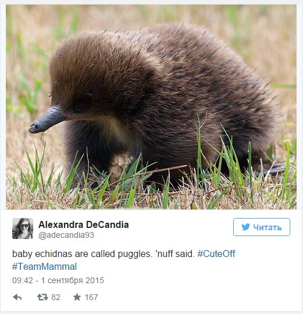View the 167 favorites count

point(91,297)
